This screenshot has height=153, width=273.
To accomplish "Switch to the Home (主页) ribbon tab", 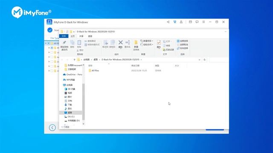I will [73, 36].
